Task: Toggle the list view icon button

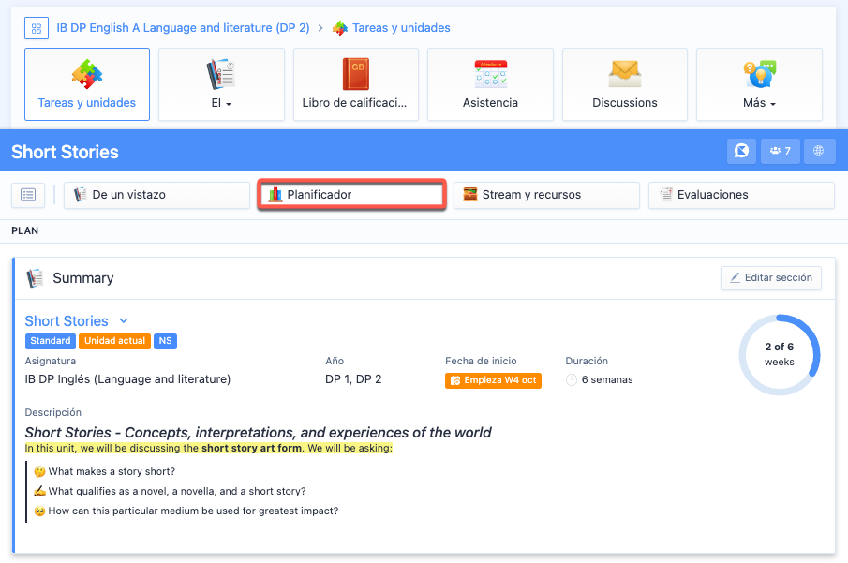Action: (x=28, y=195)
